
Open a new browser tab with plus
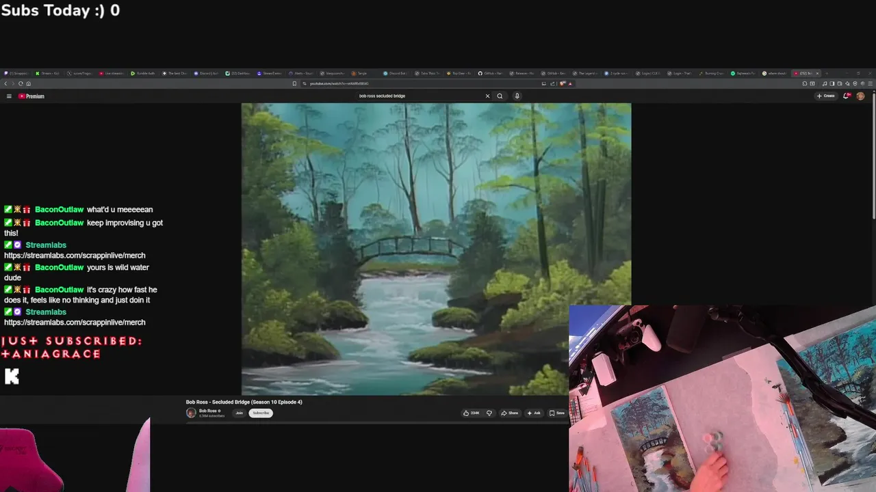[827, 73]
